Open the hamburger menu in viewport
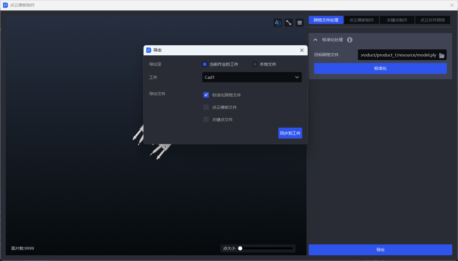The height and width of the screenshot is (261, 458). pyautogui.click(x=299, y=23)
